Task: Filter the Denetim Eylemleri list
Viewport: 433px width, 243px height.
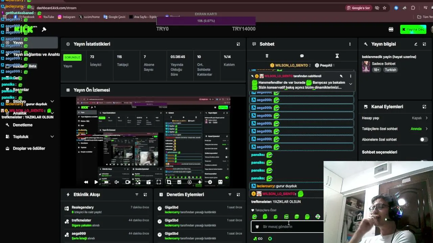Action: 230,194
